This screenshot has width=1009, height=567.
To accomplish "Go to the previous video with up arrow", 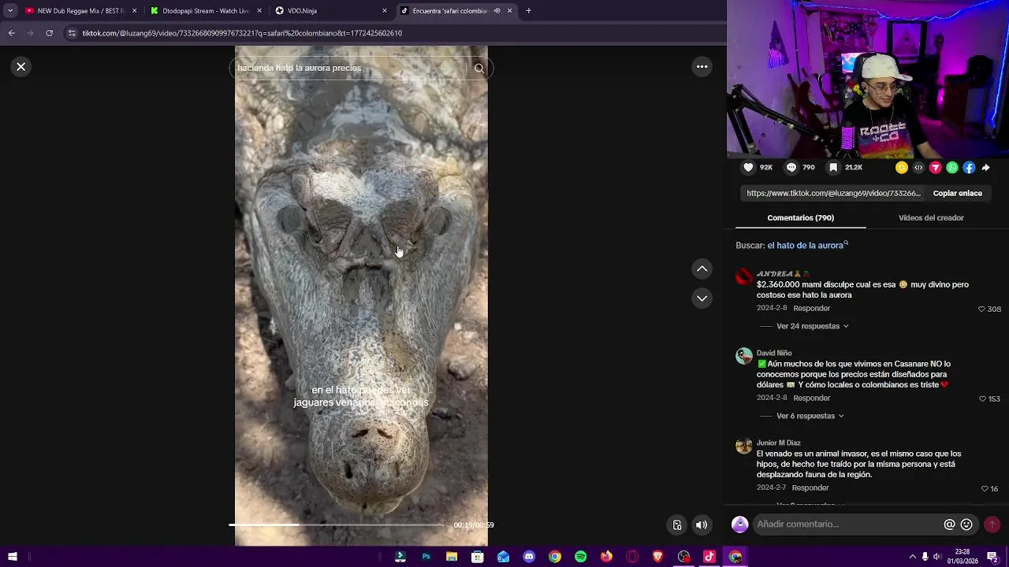I will pyautogui.click(x=702, y=269).
